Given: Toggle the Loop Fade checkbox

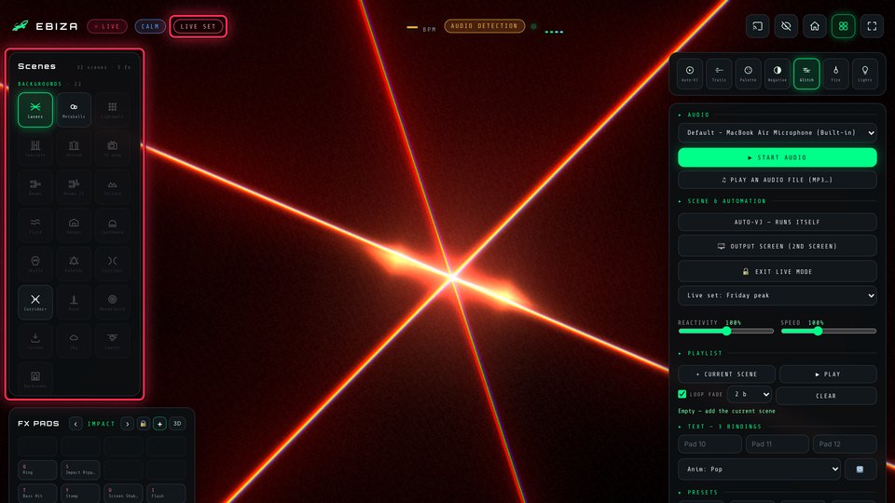Looking at the screenshot, I should 682,394.
